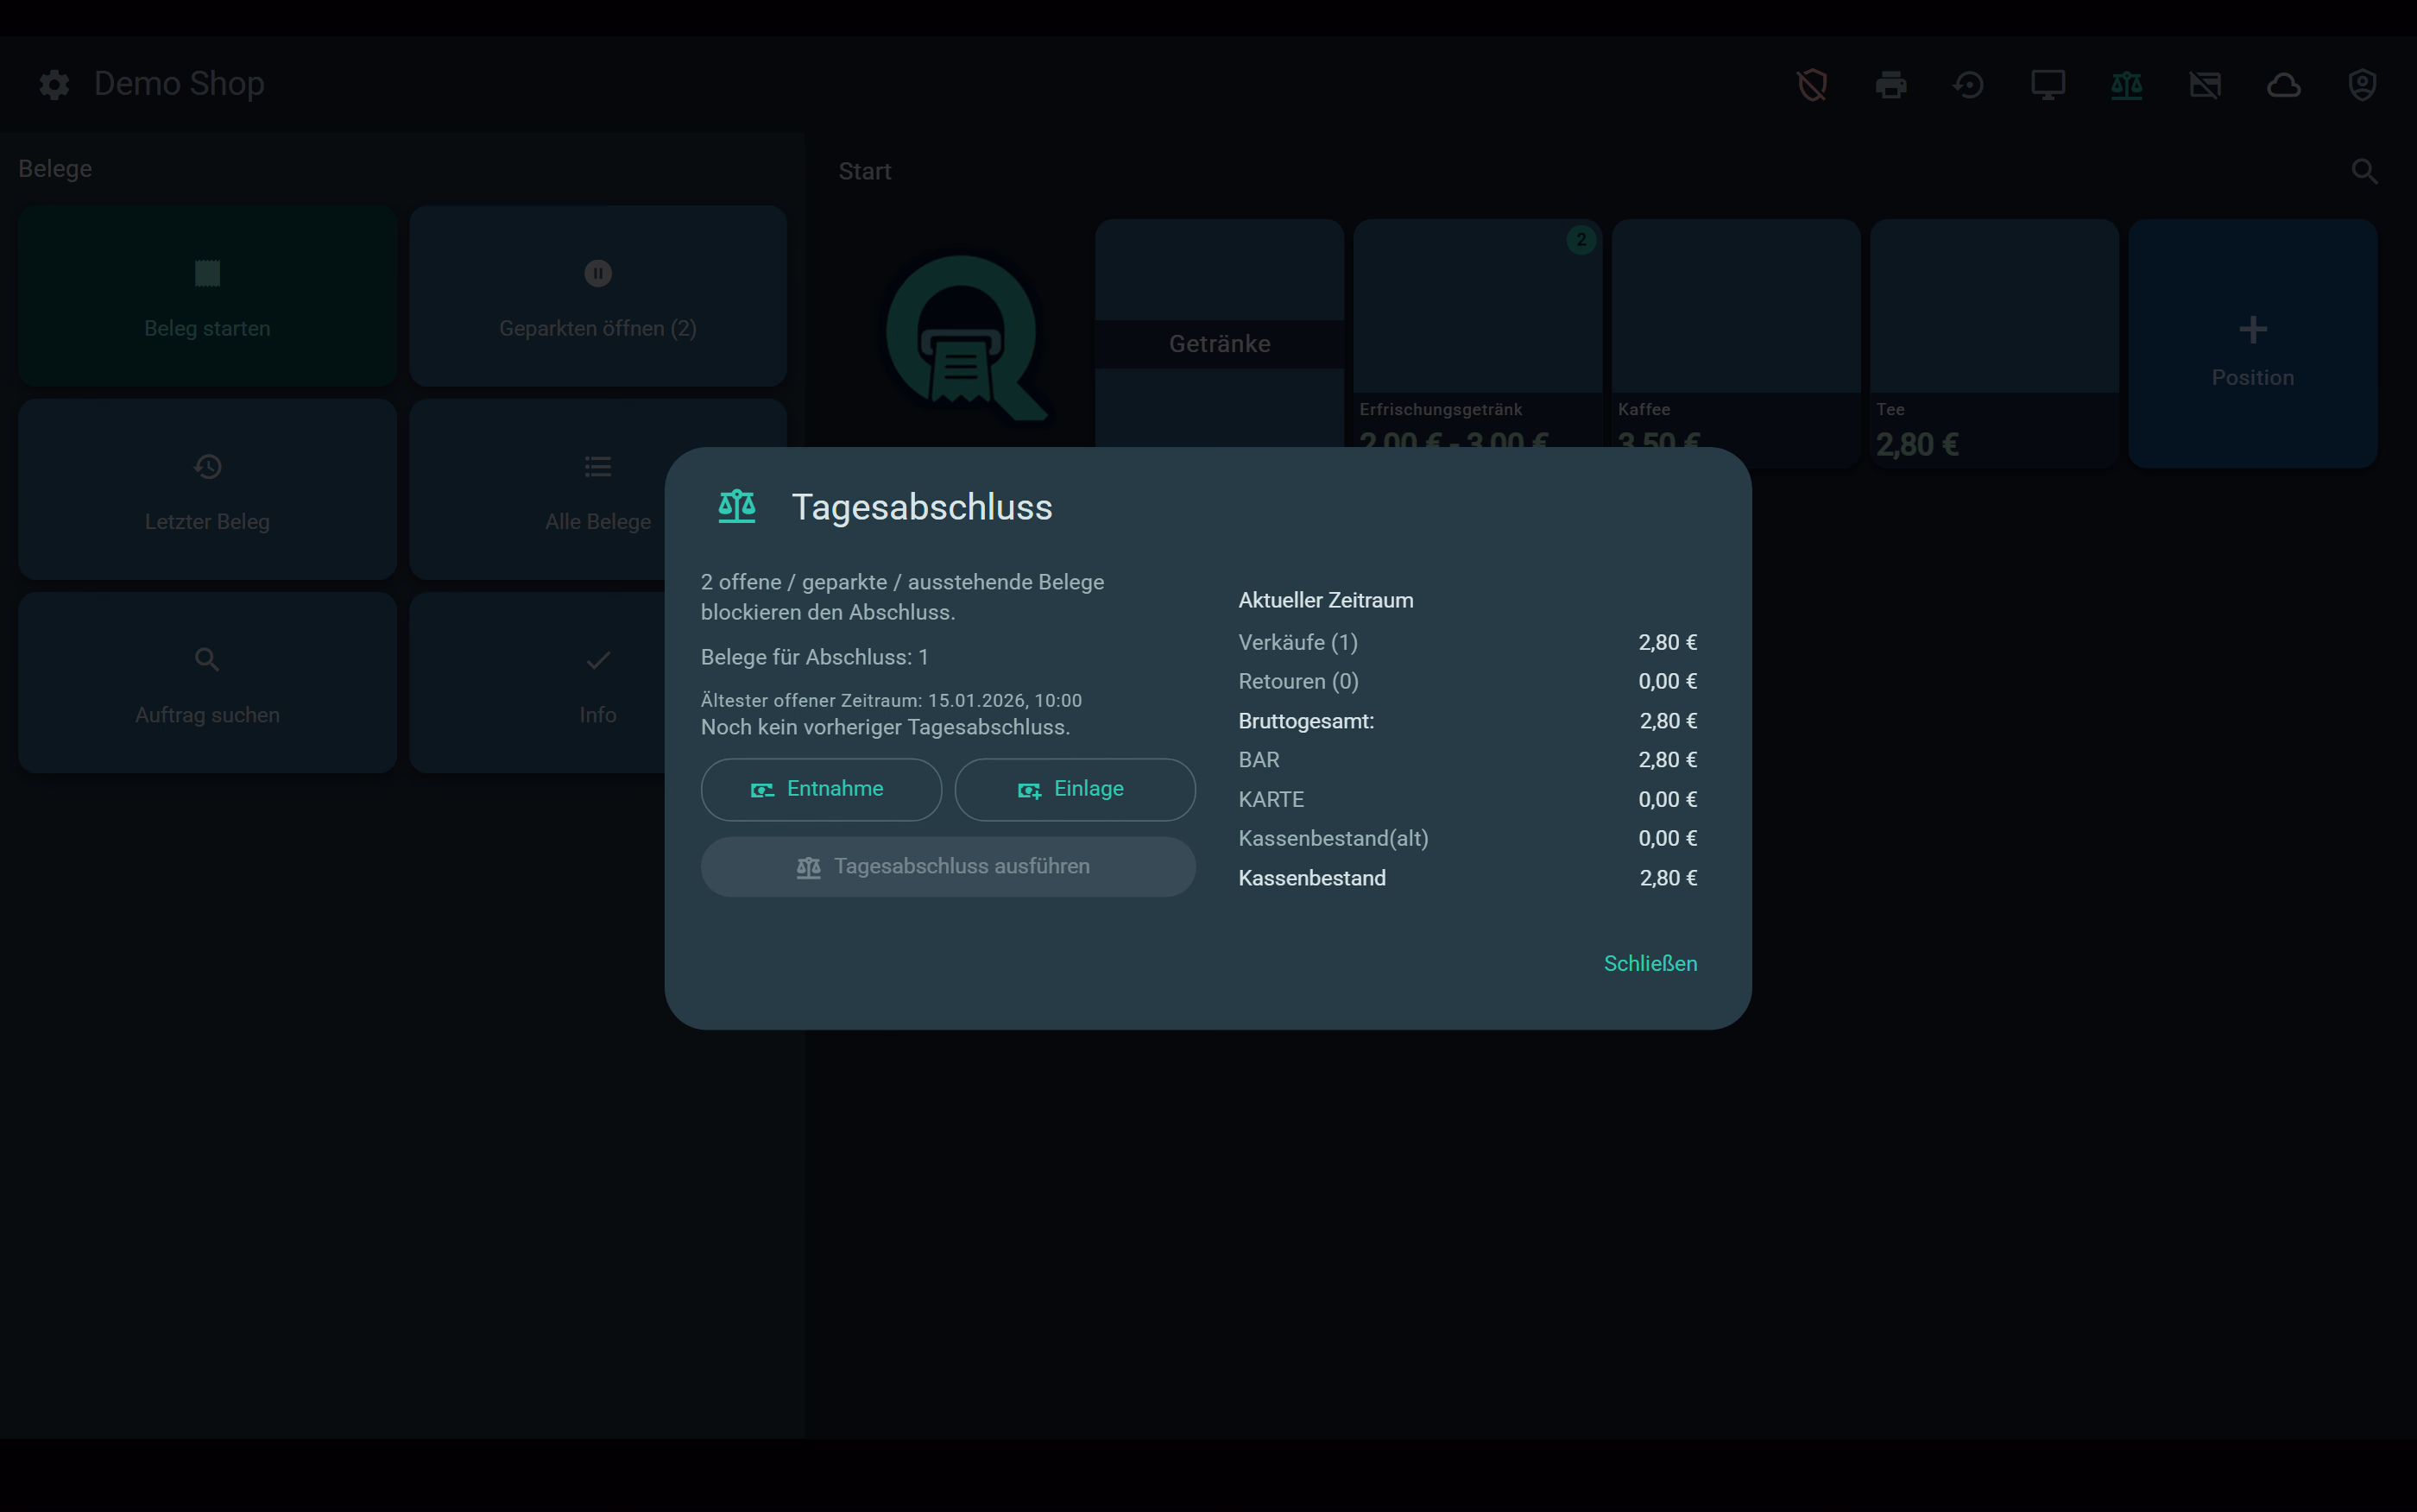Open Letzter Beleg tile
The height and width of the screenshot is (1512, 2417).
[x=208, y=489]
